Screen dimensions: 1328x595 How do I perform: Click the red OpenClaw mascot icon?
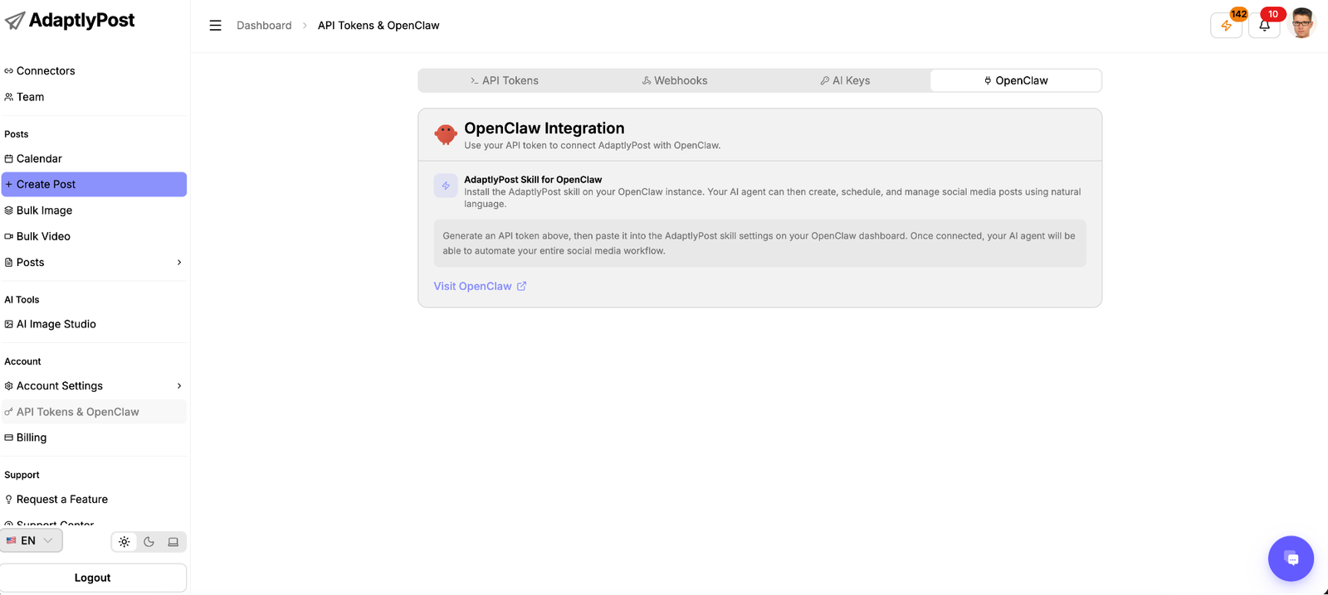pyautogui.click(x=446, y=134)
